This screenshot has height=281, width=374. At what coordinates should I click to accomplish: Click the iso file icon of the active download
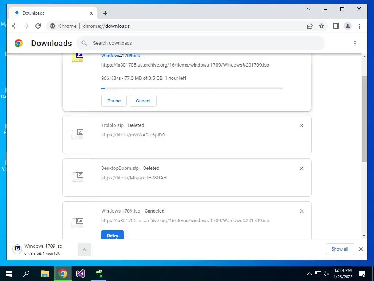(77, 57)
